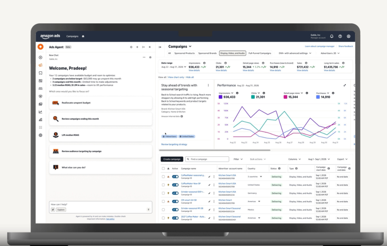The width and height of the screenshot is (387, 246).
Task: Open the notifications bell icon
Action: point(332,36)
